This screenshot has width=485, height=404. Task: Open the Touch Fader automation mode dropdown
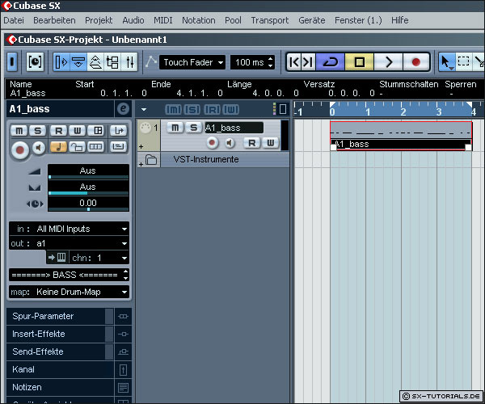coord(192,62)
